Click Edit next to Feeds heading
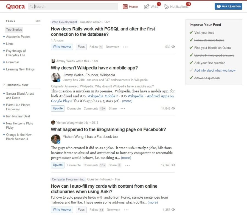Image resolution: width=247 pixels, height=217 pixels. tap(38, 21)
